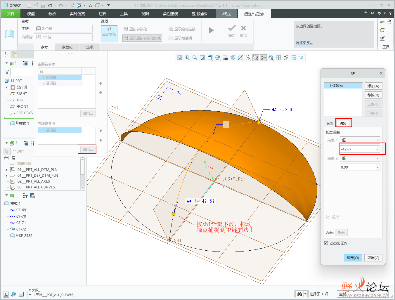Image resolution: width=395 pixels, height=300 pixels.
Task: Click the curvature display eye icon
Action: [x=271, y=58]
